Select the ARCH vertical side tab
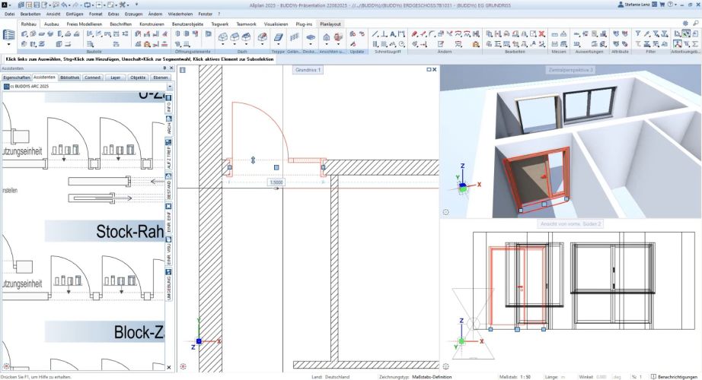 (169, 127)
